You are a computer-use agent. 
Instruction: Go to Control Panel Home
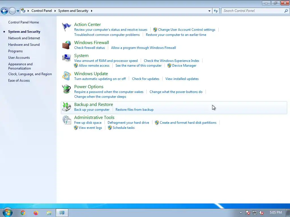pos(24,22)
